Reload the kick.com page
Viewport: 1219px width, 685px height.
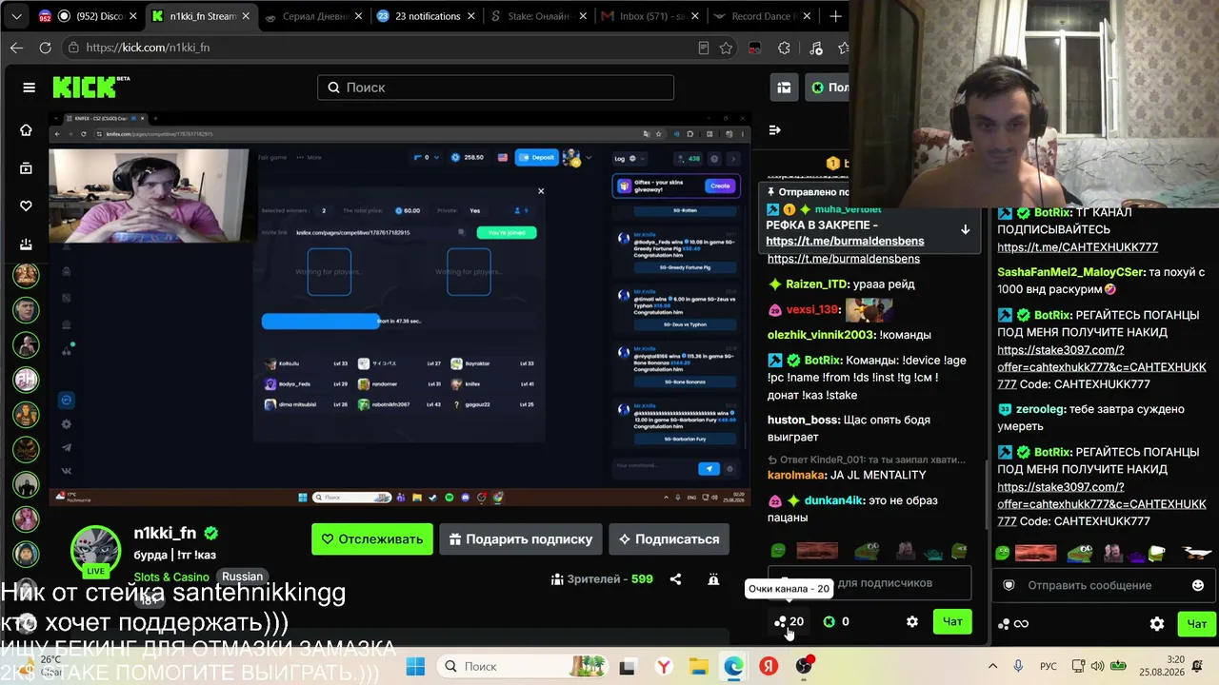[x=45, y=48]
